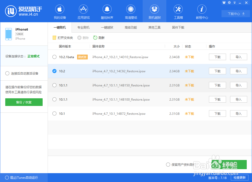Open the 教程中心 tutorial section
Image resolution: width=252 pixels, height=182 pixels.
click(202, 12)
